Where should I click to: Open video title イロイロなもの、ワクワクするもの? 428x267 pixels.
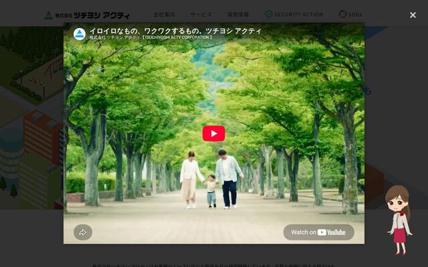[x=175, y=31]
